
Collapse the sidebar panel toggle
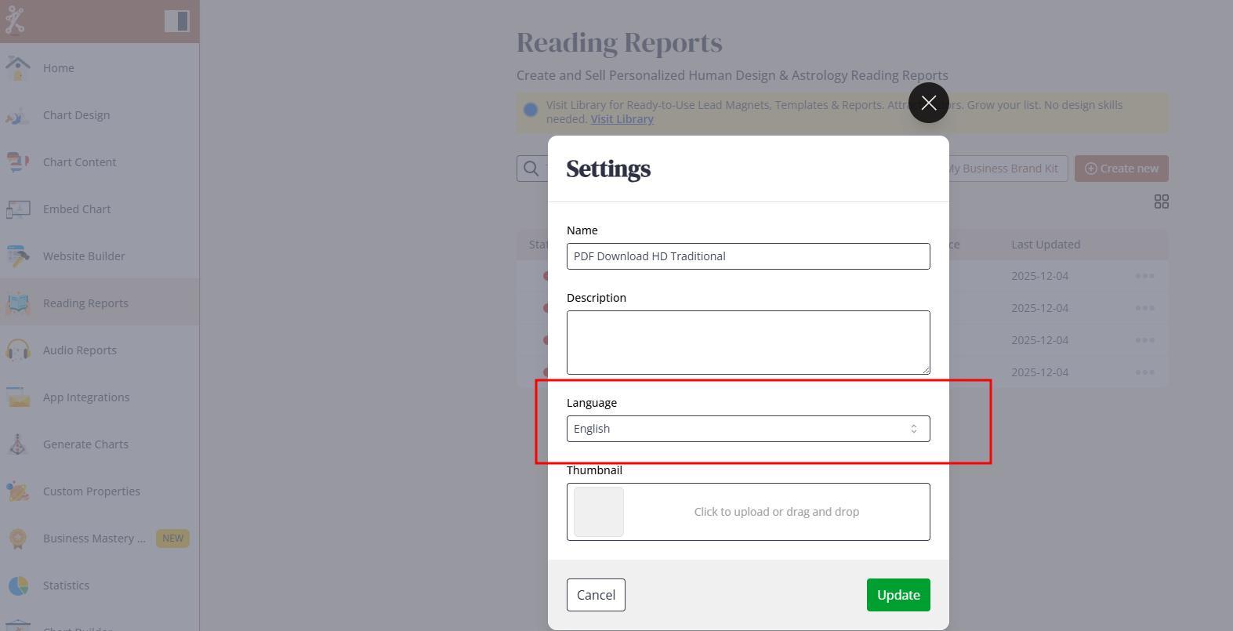pyautogui.click(x=176, y=21)
